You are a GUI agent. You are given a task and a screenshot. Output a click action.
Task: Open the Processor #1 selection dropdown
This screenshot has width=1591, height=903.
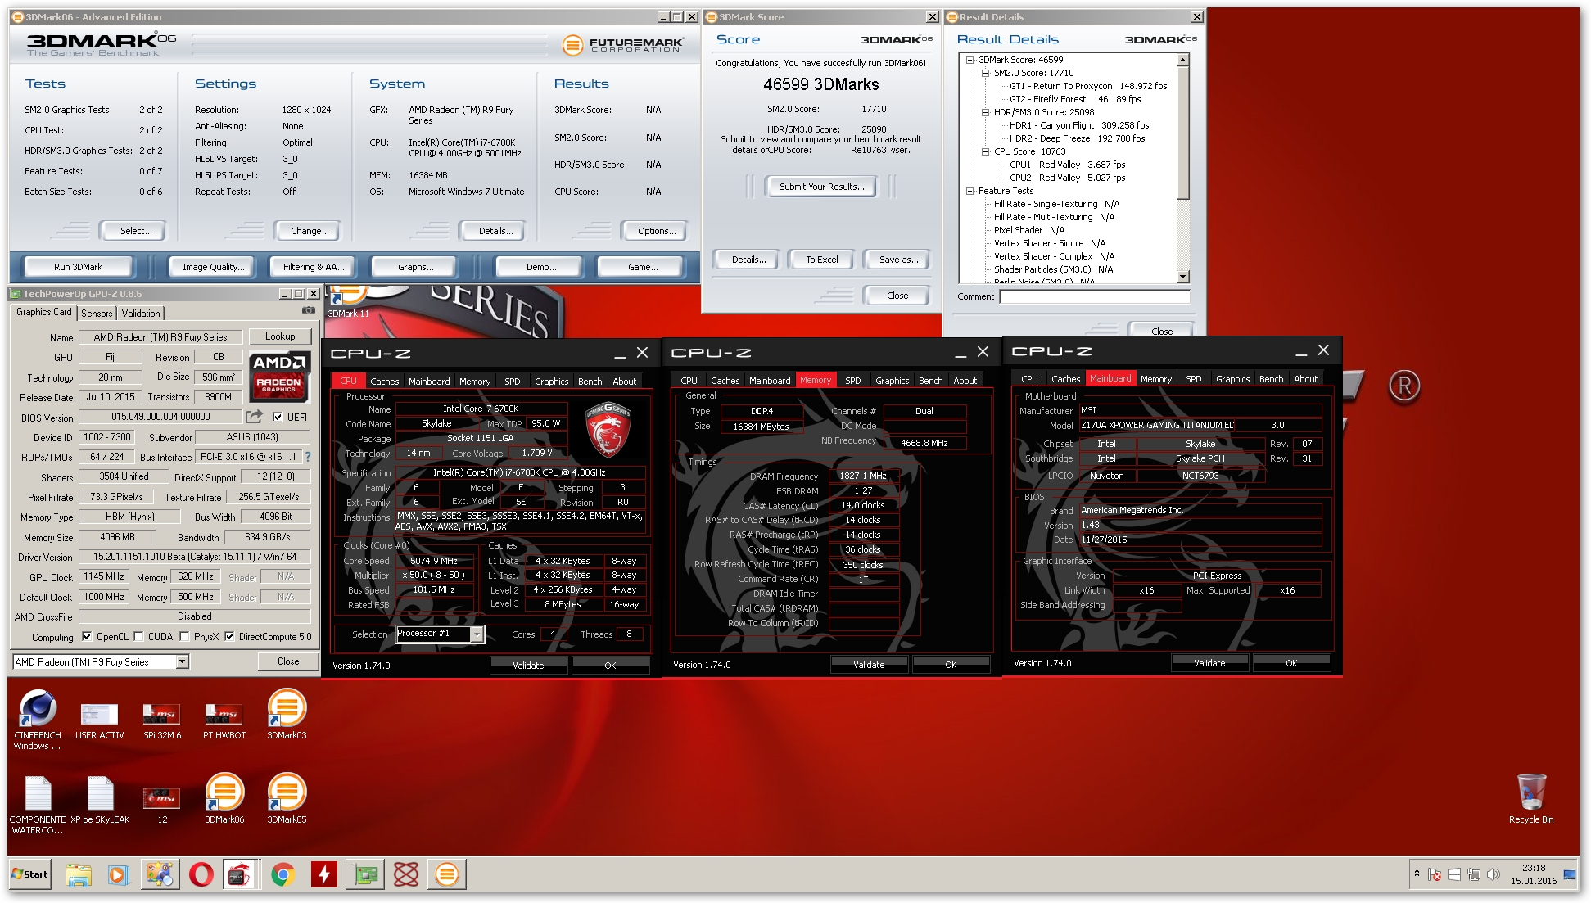477,634
